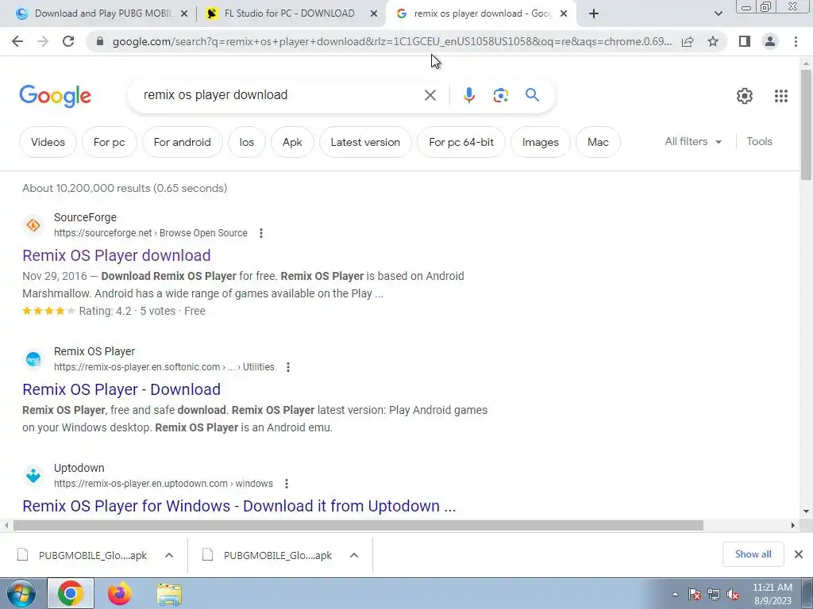Open the Chrome three-dot menu
The image size is (813, 609).
pos(796,41)
